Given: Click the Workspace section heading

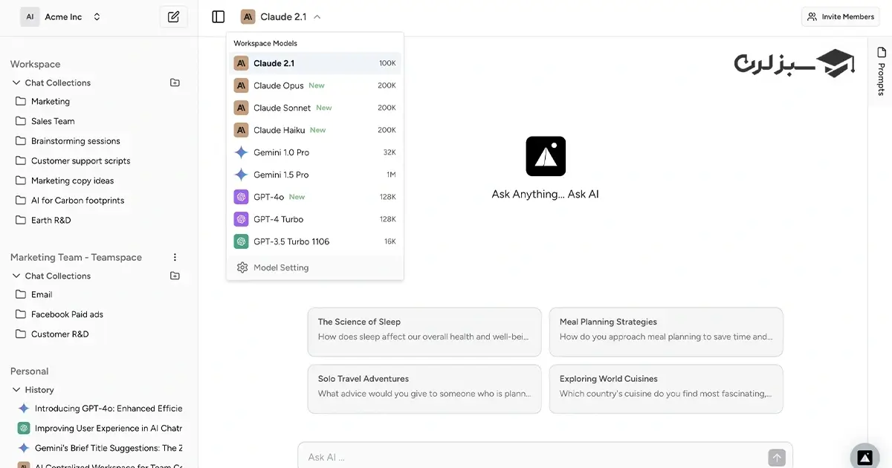Looking at the screenshot, I should [x=35, y=64].
